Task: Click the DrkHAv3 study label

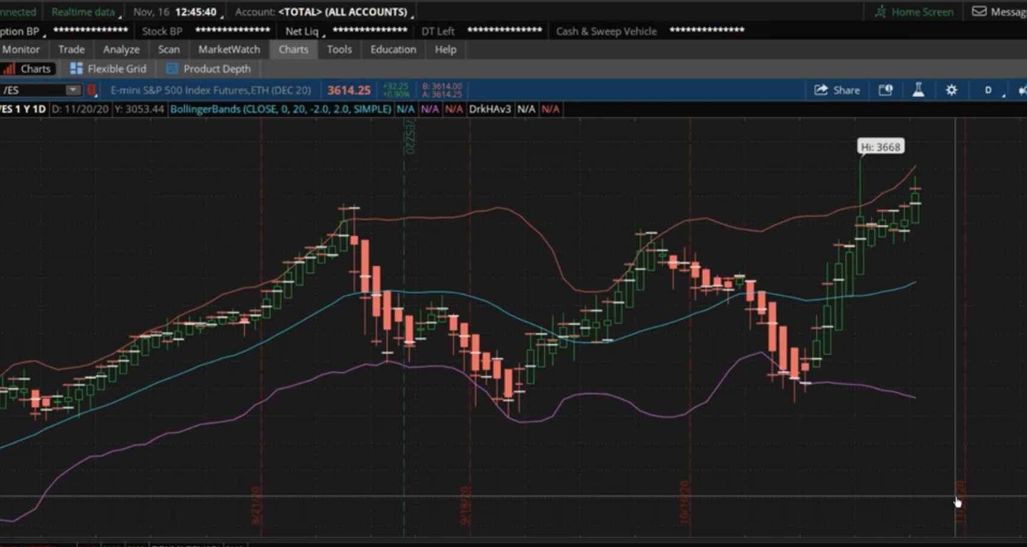Action: pos(489,109)
